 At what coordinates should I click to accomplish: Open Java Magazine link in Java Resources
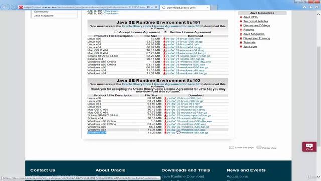point(254,34)
